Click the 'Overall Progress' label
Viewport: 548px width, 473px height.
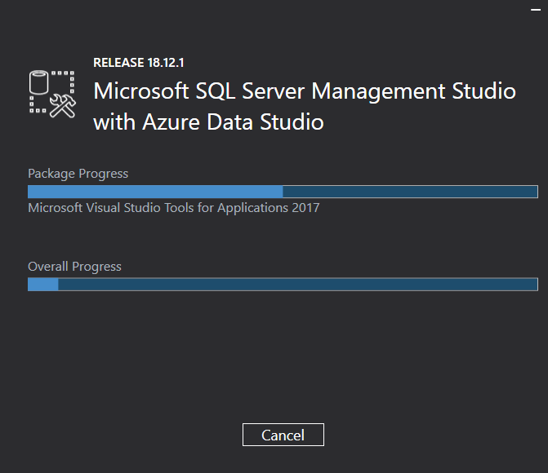point(74,267)
